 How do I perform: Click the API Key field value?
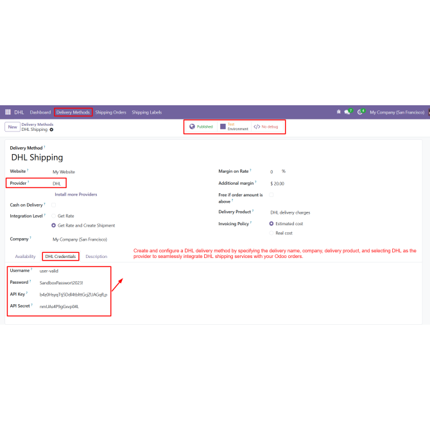click(73, 295)
